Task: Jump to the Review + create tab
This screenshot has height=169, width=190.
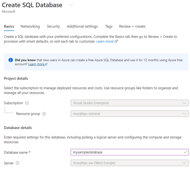Action: click(132, 27)
